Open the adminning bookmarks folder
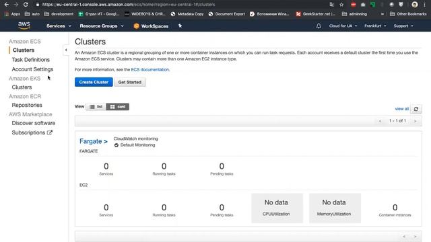This screenshot has height=242, width=431. 355,14
